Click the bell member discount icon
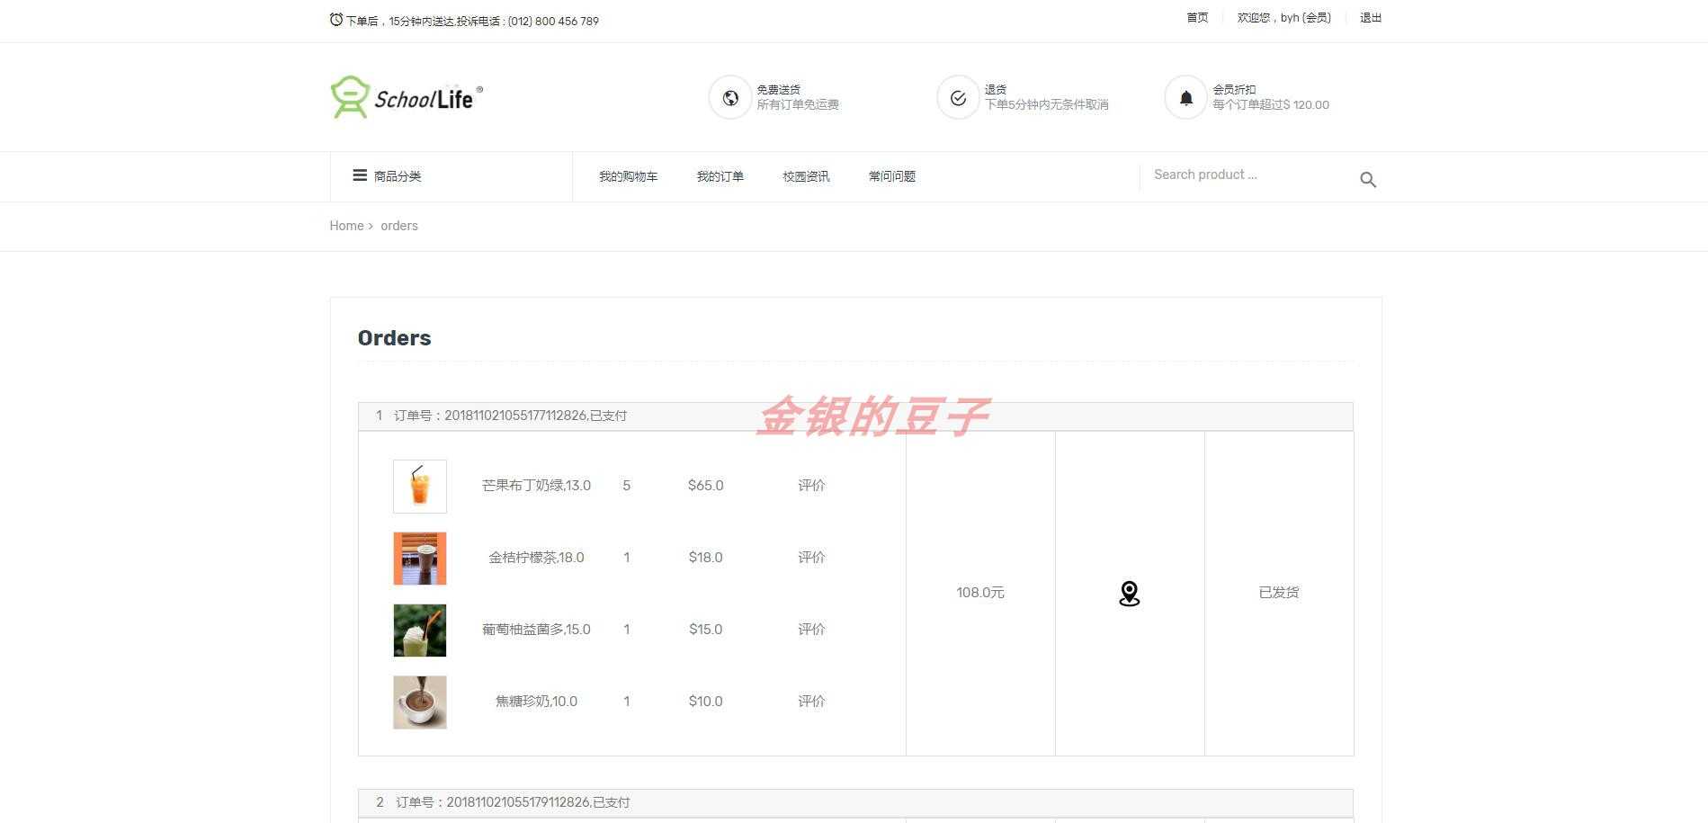This screenshot has width=1708, height=823. pos(1186,97)
